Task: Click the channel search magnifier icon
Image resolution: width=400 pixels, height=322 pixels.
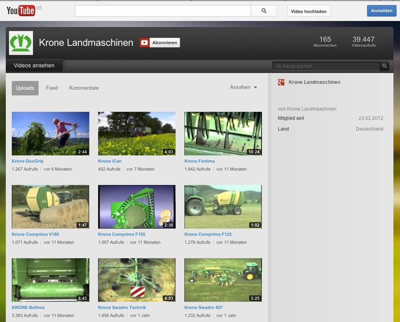Action: click(x=384, y=66)
